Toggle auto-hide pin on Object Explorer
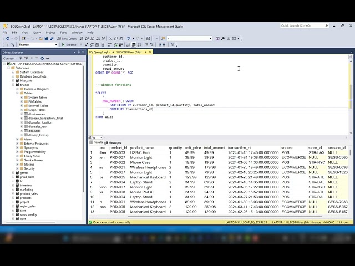Viewport: 355px width, 266px height. point(79,52)
